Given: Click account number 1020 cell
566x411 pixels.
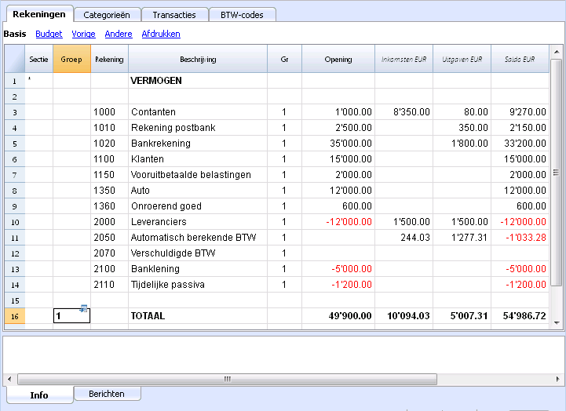Looking at the screenshot, I should (x=109, y=144).
